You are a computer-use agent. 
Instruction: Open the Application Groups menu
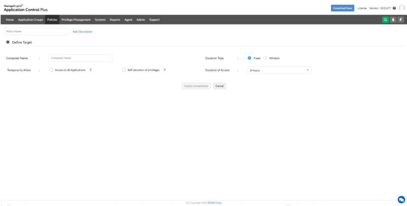pyautogui.click(x=31, y=20)
